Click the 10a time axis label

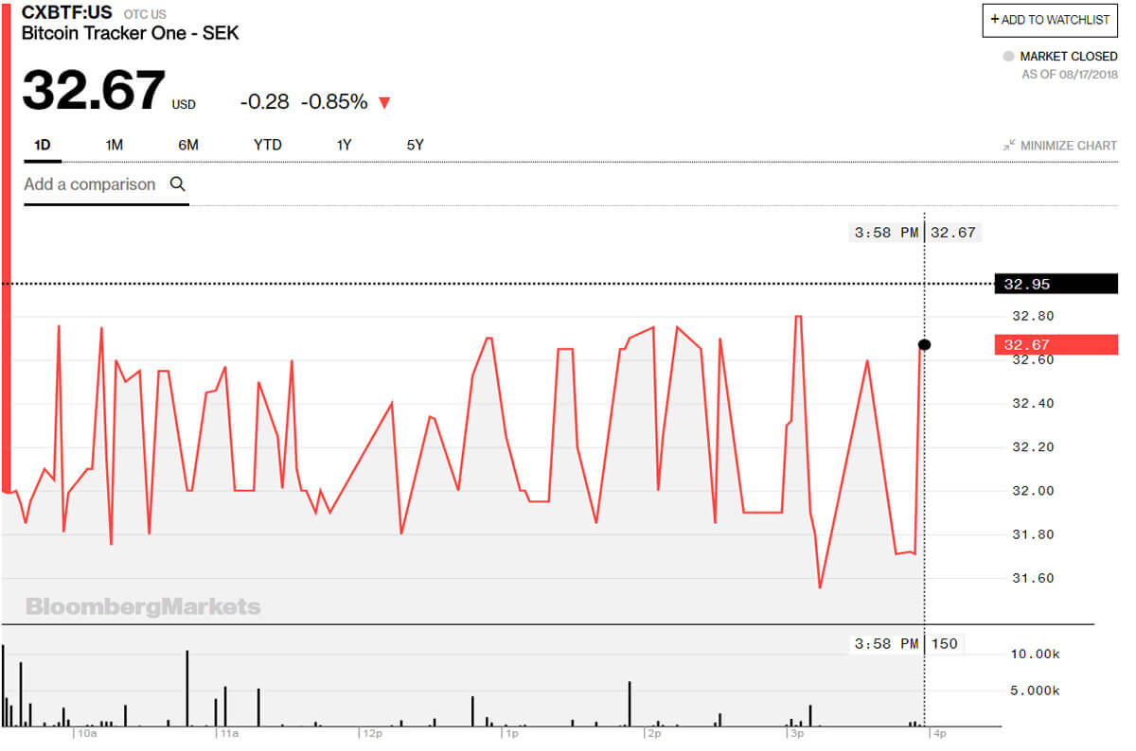pos(87,733)
